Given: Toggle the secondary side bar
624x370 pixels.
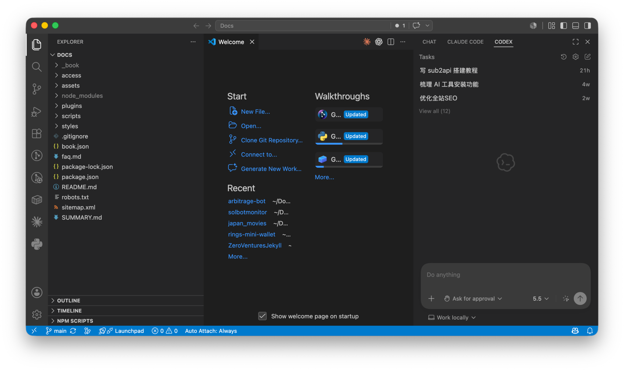Looking at the screenshot, I should coord(587,26).
